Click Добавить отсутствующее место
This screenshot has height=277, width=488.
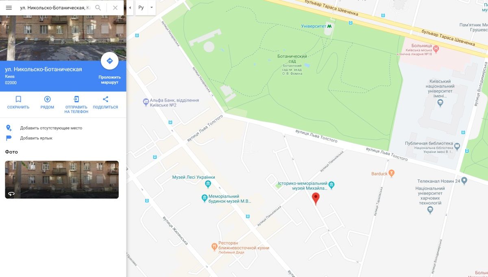pos(51,128)
